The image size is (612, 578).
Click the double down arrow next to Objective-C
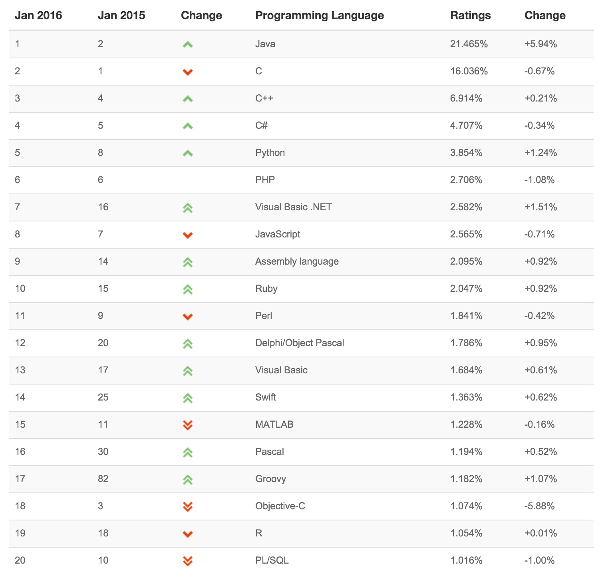pos(187,507)
